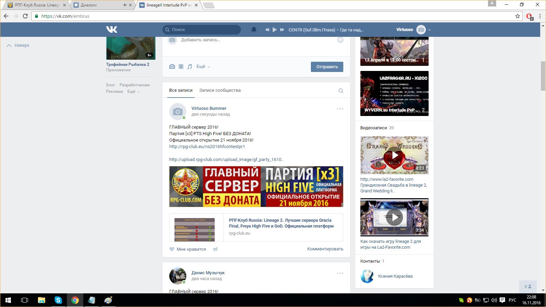Click the Отправить button
The image size is (546, 307).
pos(327,67)
